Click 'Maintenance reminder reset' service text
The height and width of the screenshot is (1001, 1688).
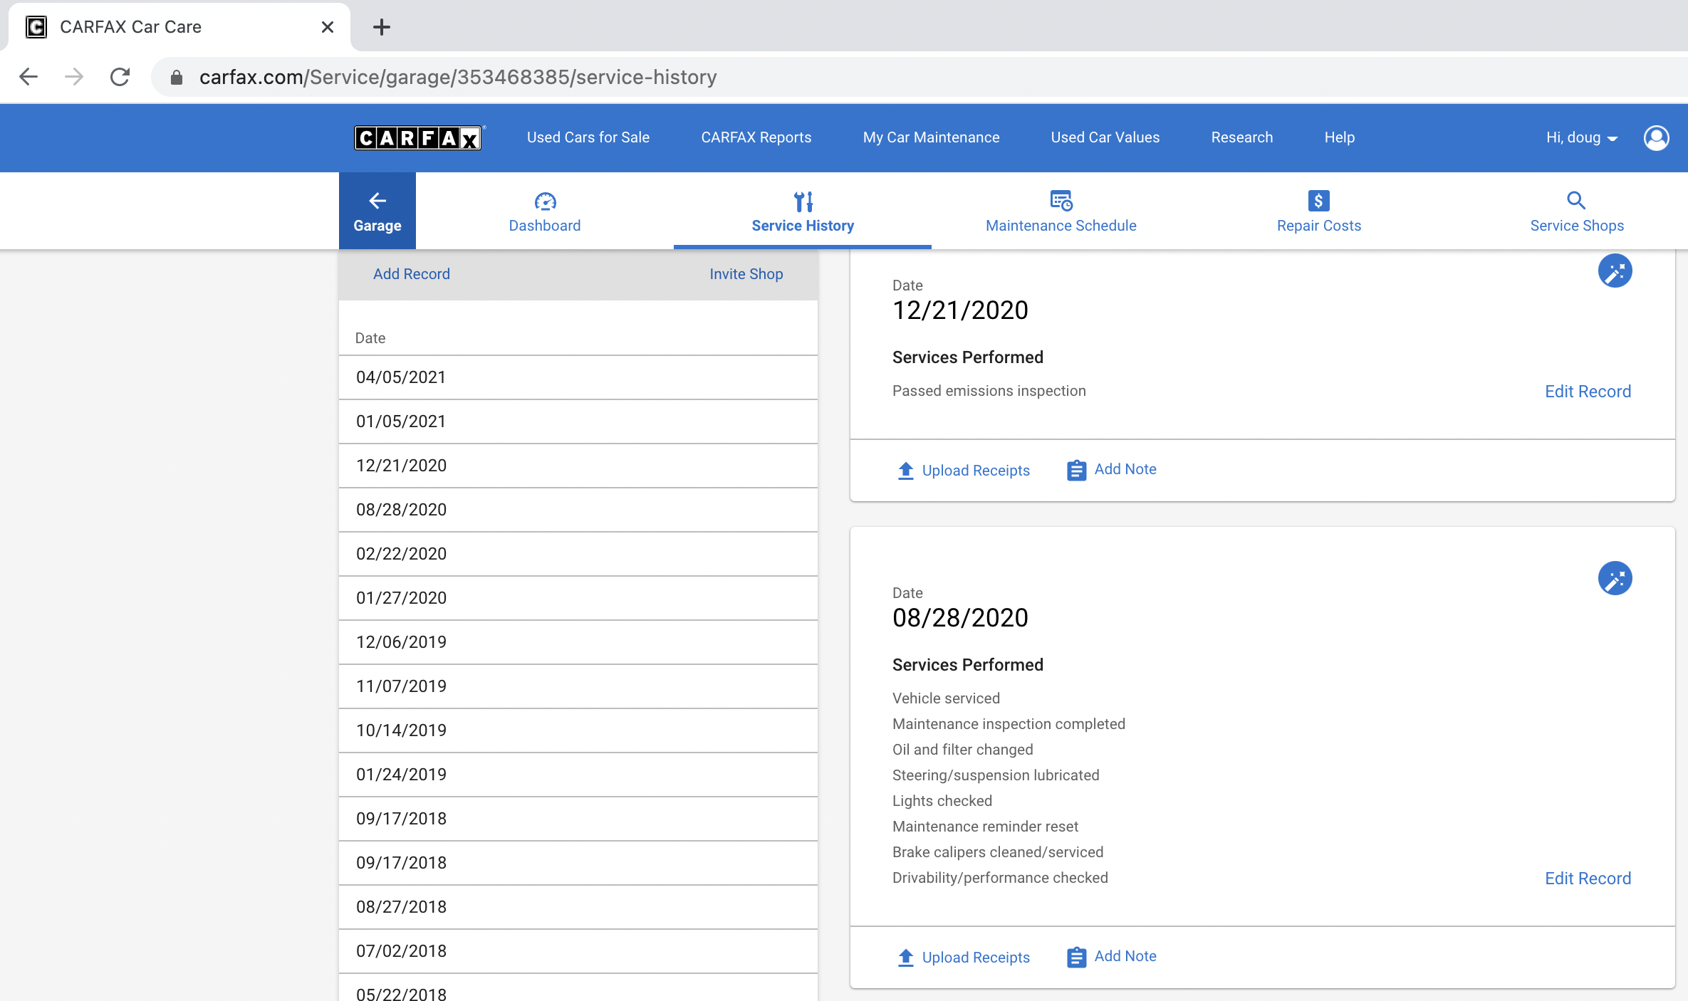(985, 827)
